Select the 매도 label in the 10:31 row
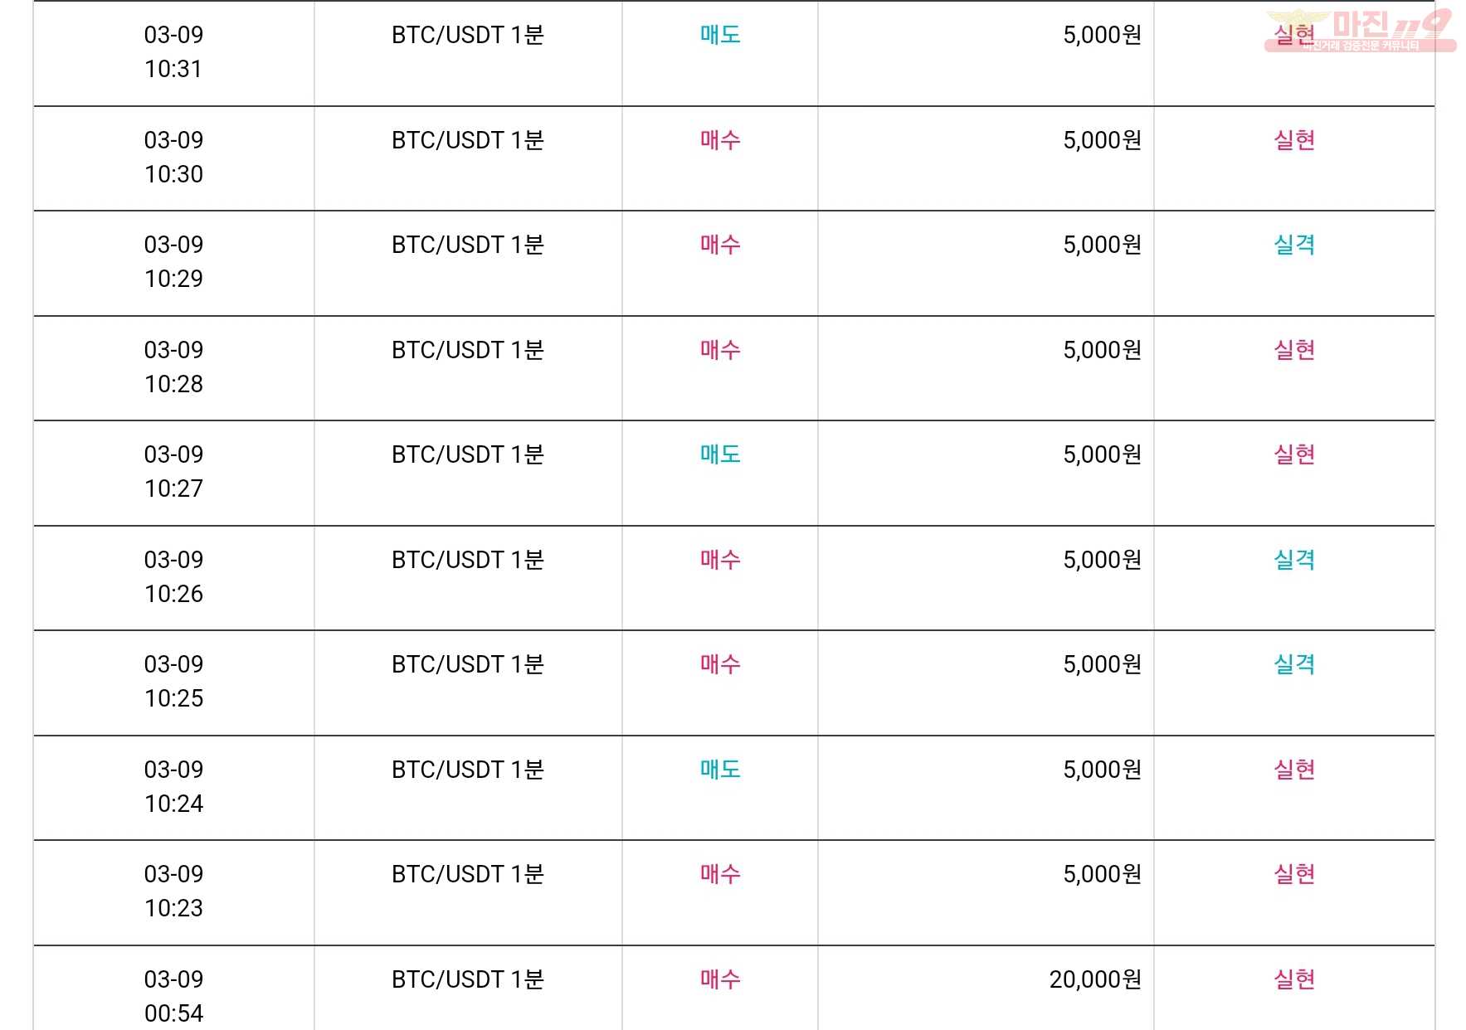Screen dimensions: 1466x1030 (720, 35)
